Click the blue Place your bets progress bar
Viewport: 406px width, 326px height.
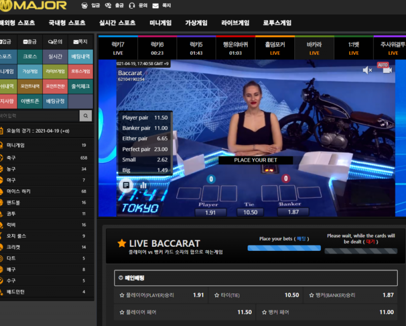[284, 248]
